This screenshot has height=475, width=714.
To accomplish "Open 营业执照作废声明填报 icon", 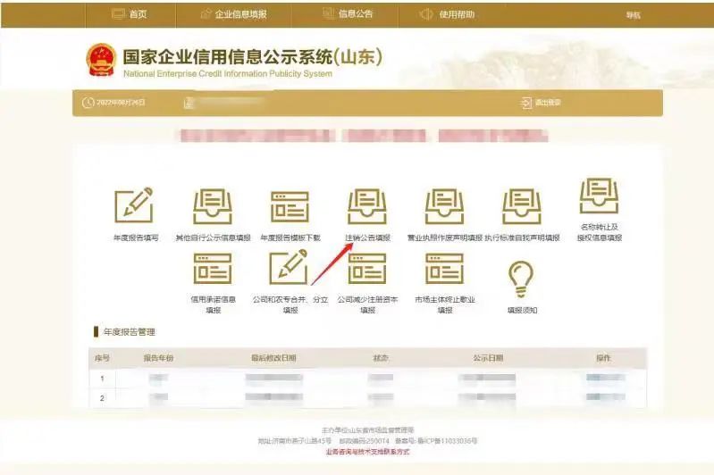I will [x=444, y=206].
